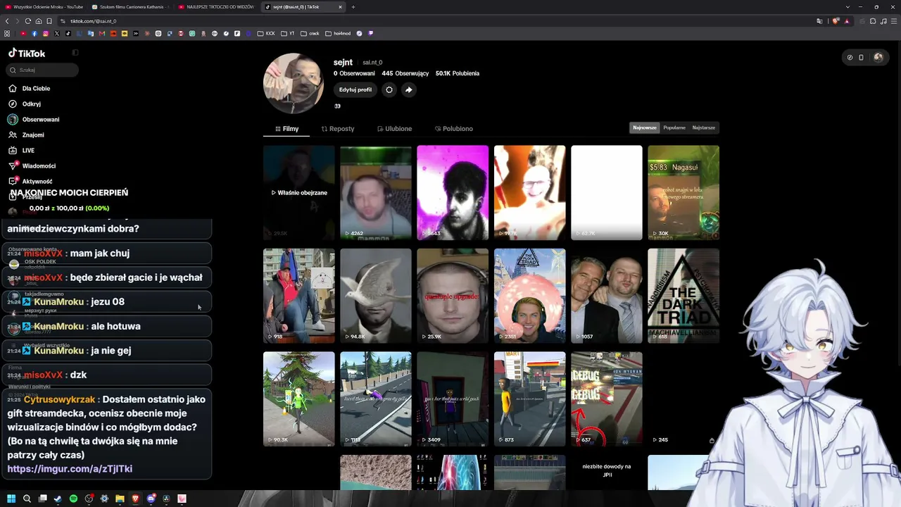Open the video with 90.3K views
Screen dimensions: 901x507
(x=299, y=399)
